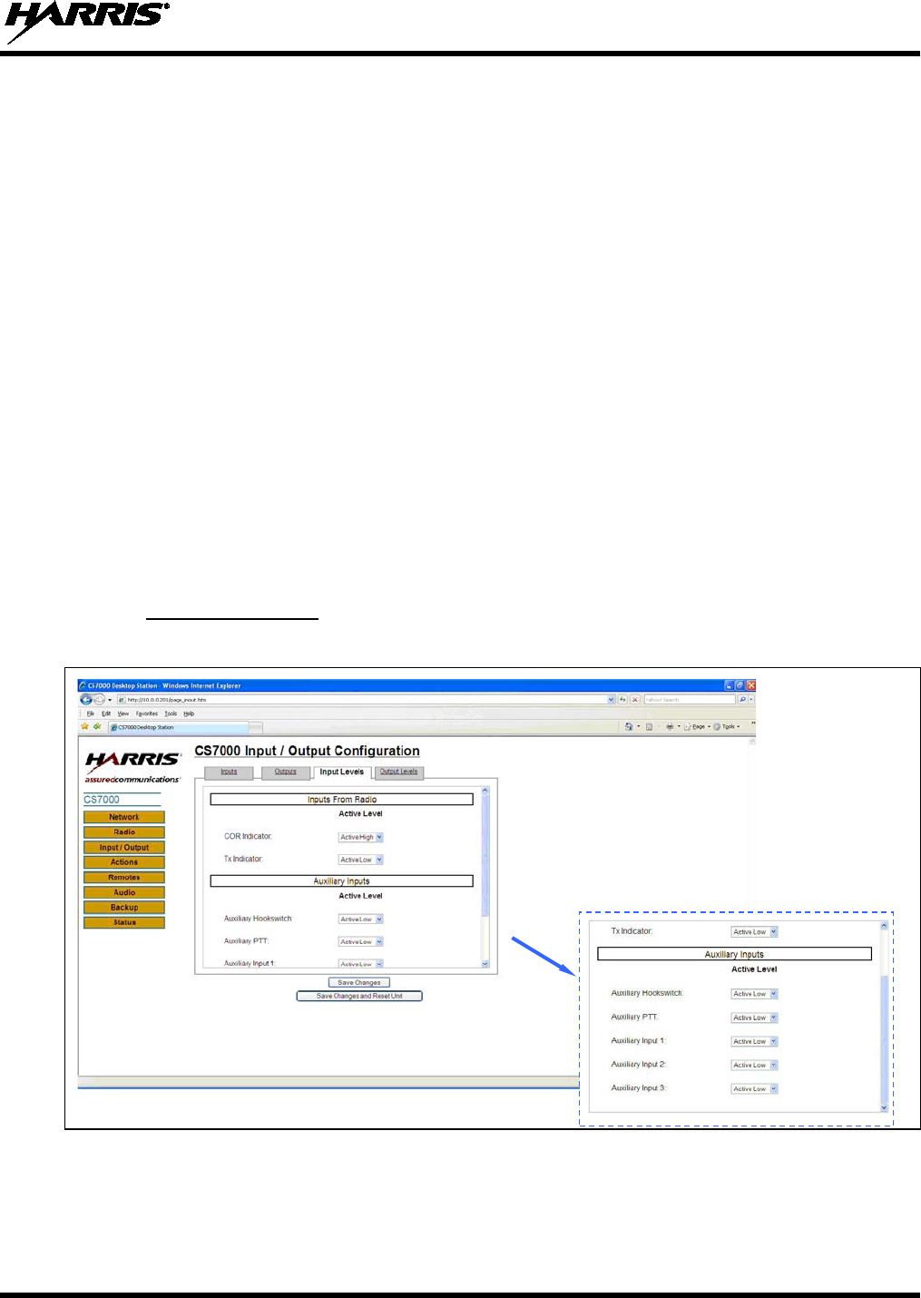
Task: Open the View menu
Action: coord(123,713)
